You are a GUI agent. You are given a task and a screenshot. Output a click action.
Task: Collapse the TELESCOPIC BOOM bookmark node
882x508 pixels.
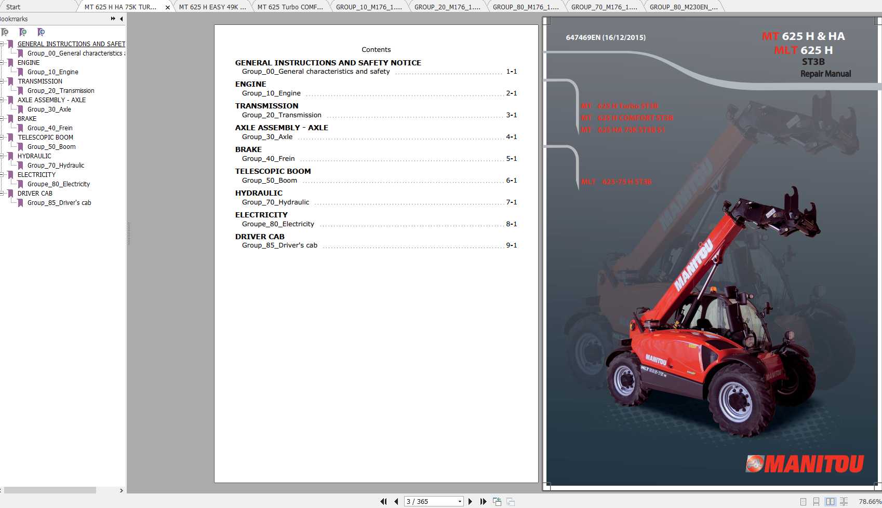(2, 137)
